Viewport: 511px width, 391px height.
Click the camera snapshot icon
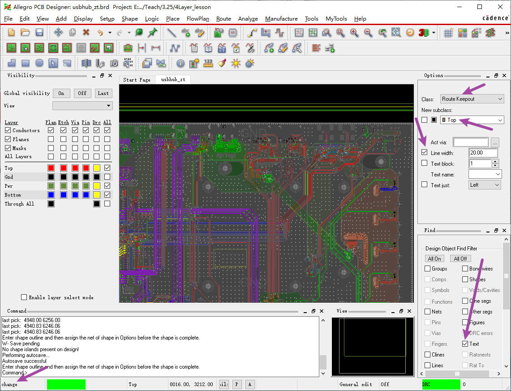[x=114, y=63]
